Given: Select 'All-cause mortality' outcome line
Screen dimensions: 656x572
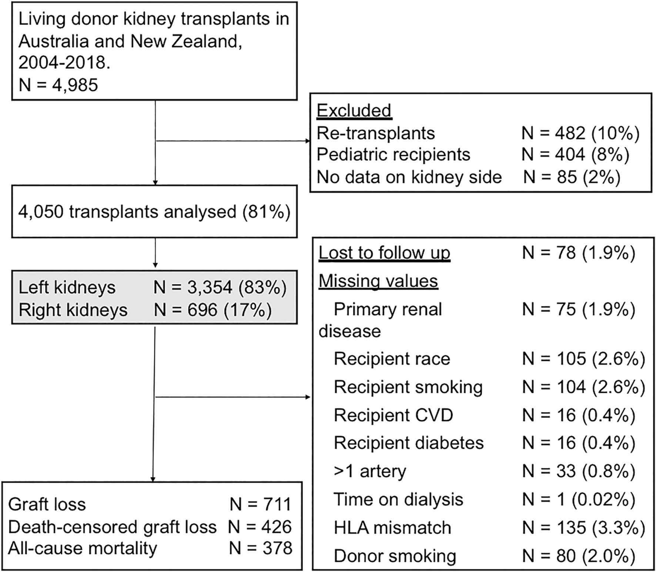Looking at the screenshot, I should coord(150,548).
